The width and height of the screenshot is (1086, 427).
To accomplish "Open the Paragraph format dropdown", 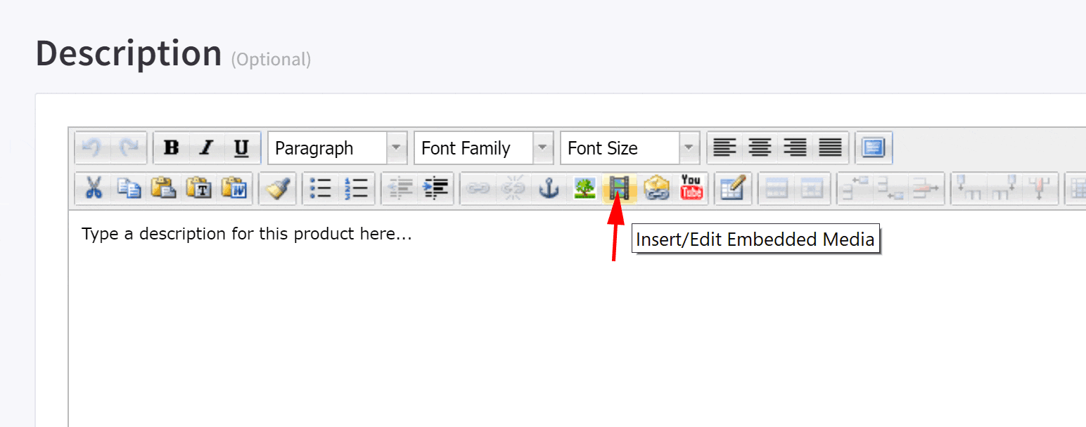I will [x=397, y=148].
